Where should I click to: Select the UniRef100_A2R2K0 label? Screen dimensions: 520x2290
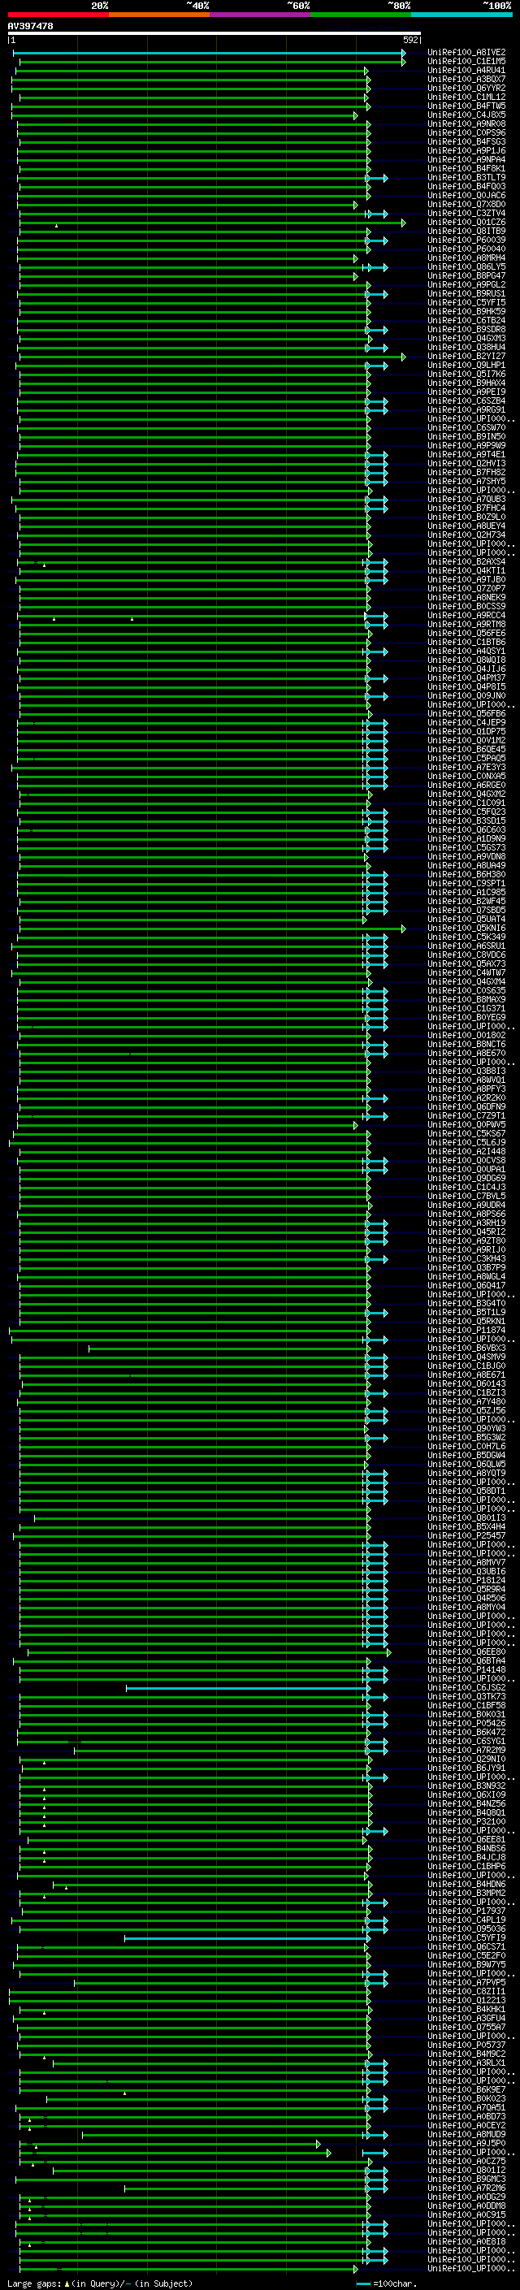[466, 1098]
